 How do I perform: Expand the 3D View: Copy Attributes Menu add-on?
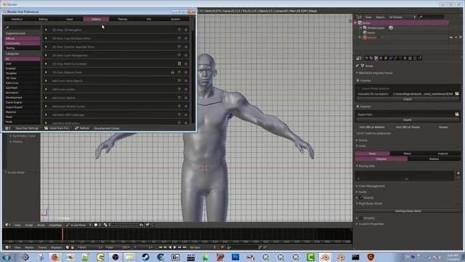(x=46, y=39)
